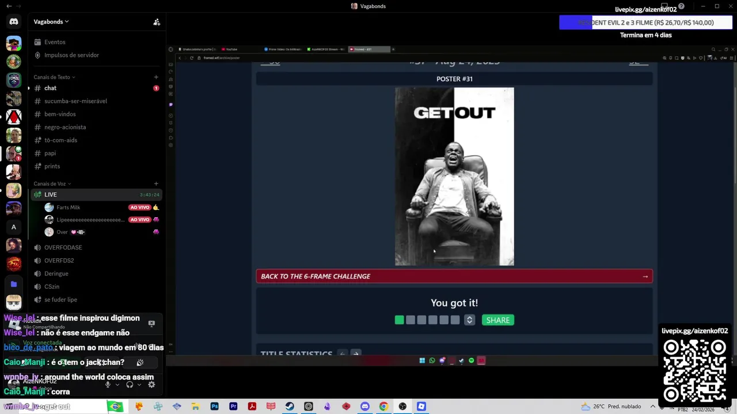
Task: Stop Roblox screen share icon
Action: tap(151, 324)
